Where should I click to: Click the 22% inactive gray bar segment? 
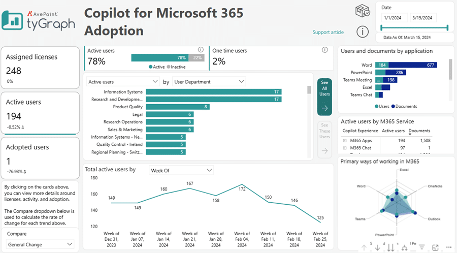tap(197, 58)
